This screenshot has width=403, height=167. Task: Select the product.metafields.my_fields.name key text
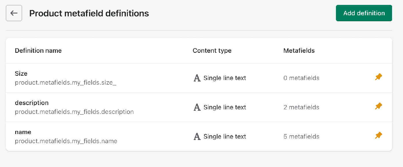[66, 141]
